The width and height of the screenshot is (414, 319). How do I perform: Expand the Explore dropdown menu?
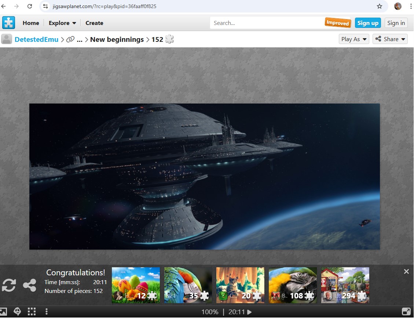click(x=62, y=23)
